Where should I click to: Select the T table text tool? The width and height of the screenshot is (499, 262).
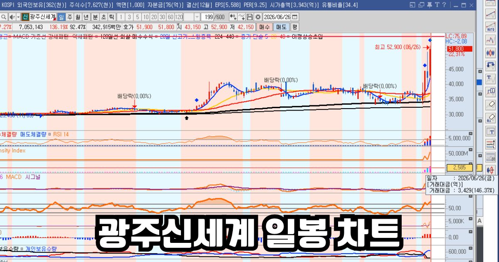(491, 131)
